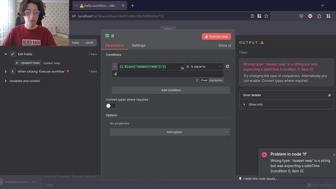Screen dimensions: 336x189
Task: Open the three-dot options beside Fixed
Action: tap(197, 80)
